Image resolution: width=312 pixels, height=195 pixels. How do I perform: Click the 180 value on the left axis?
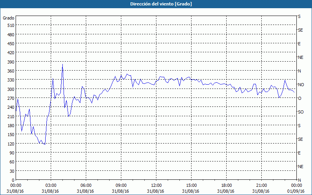pyautogui.click(x=11, y=126)
